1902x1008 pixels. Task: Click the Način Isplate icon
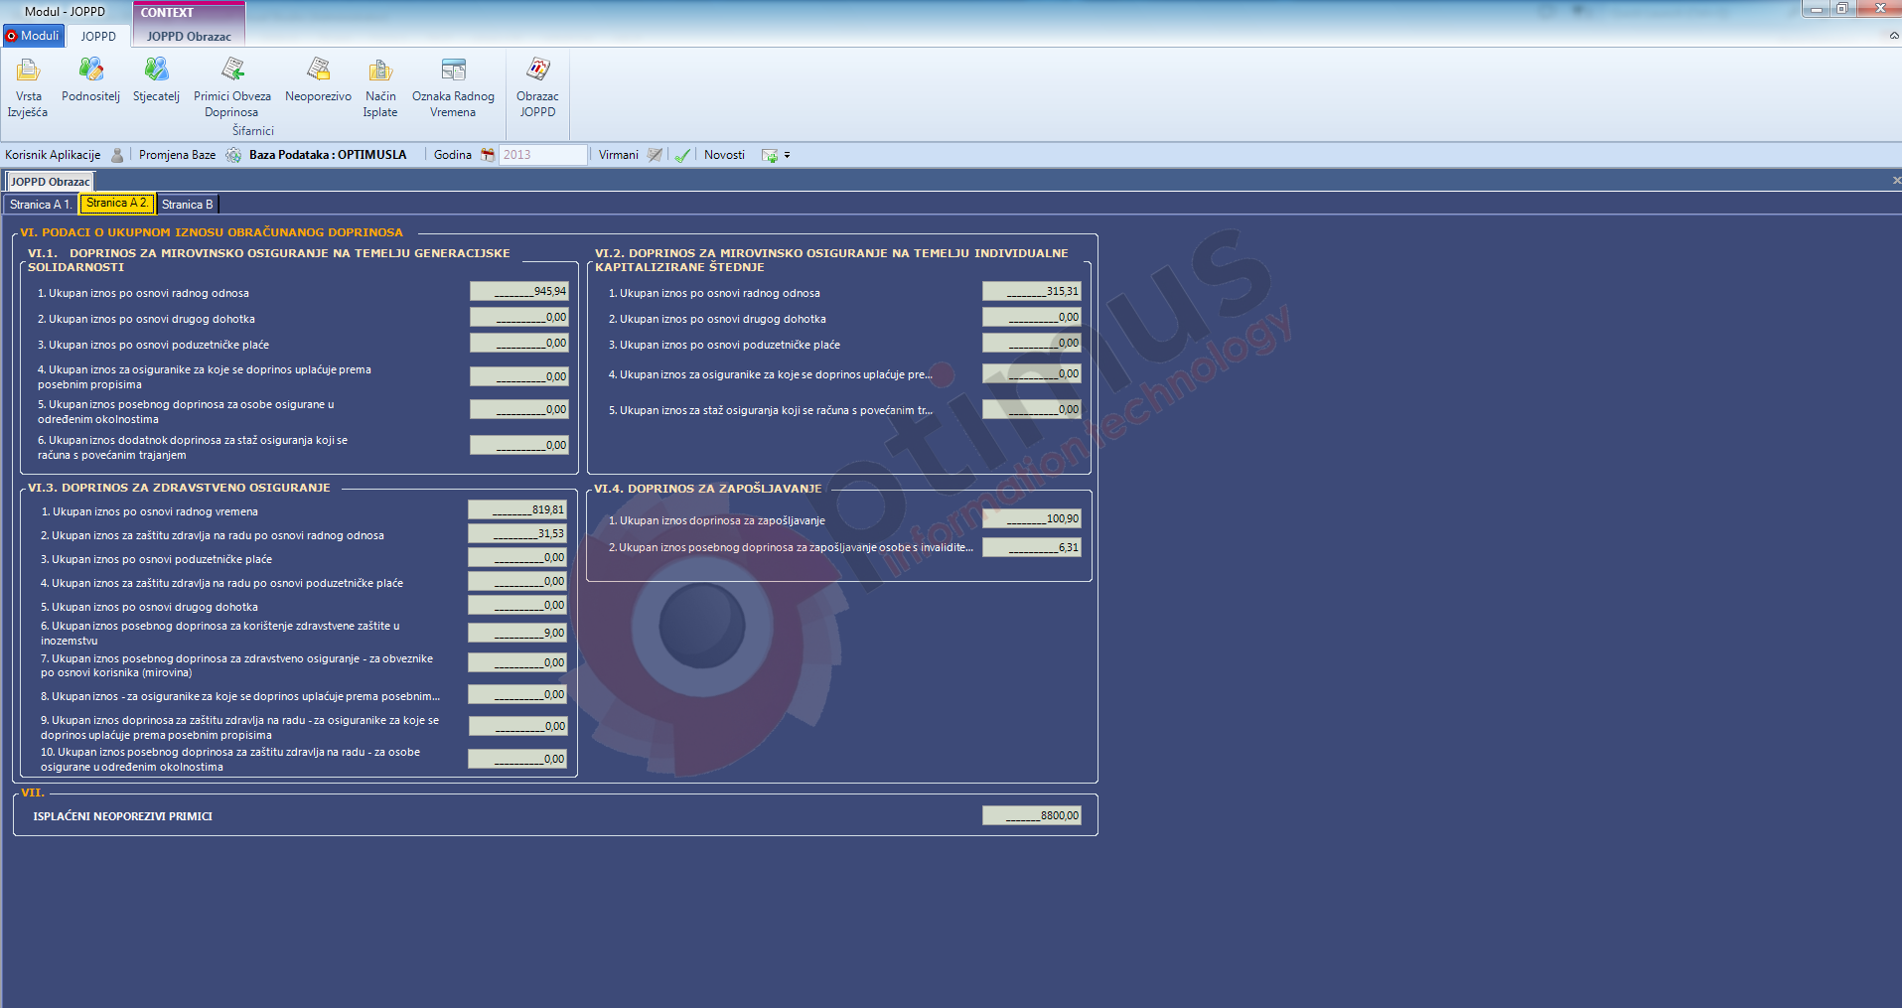pos(380,71)
